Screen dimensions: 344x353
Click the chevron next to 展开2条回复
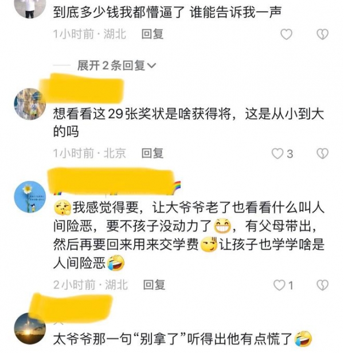click(x=151, y=66)
